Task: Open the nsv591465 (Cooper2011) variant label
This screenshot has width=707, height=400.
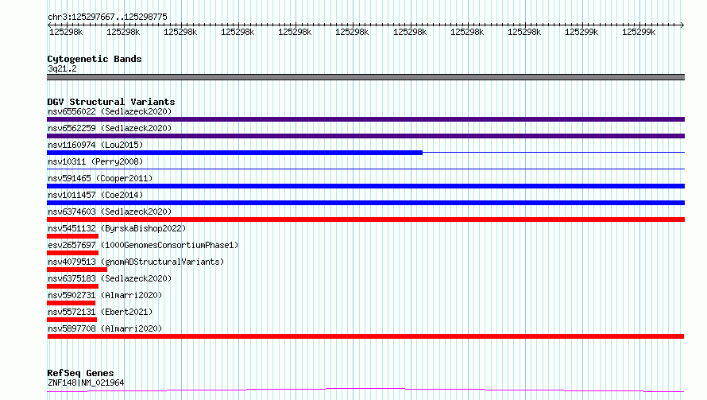Action: (x=100, y=178)
